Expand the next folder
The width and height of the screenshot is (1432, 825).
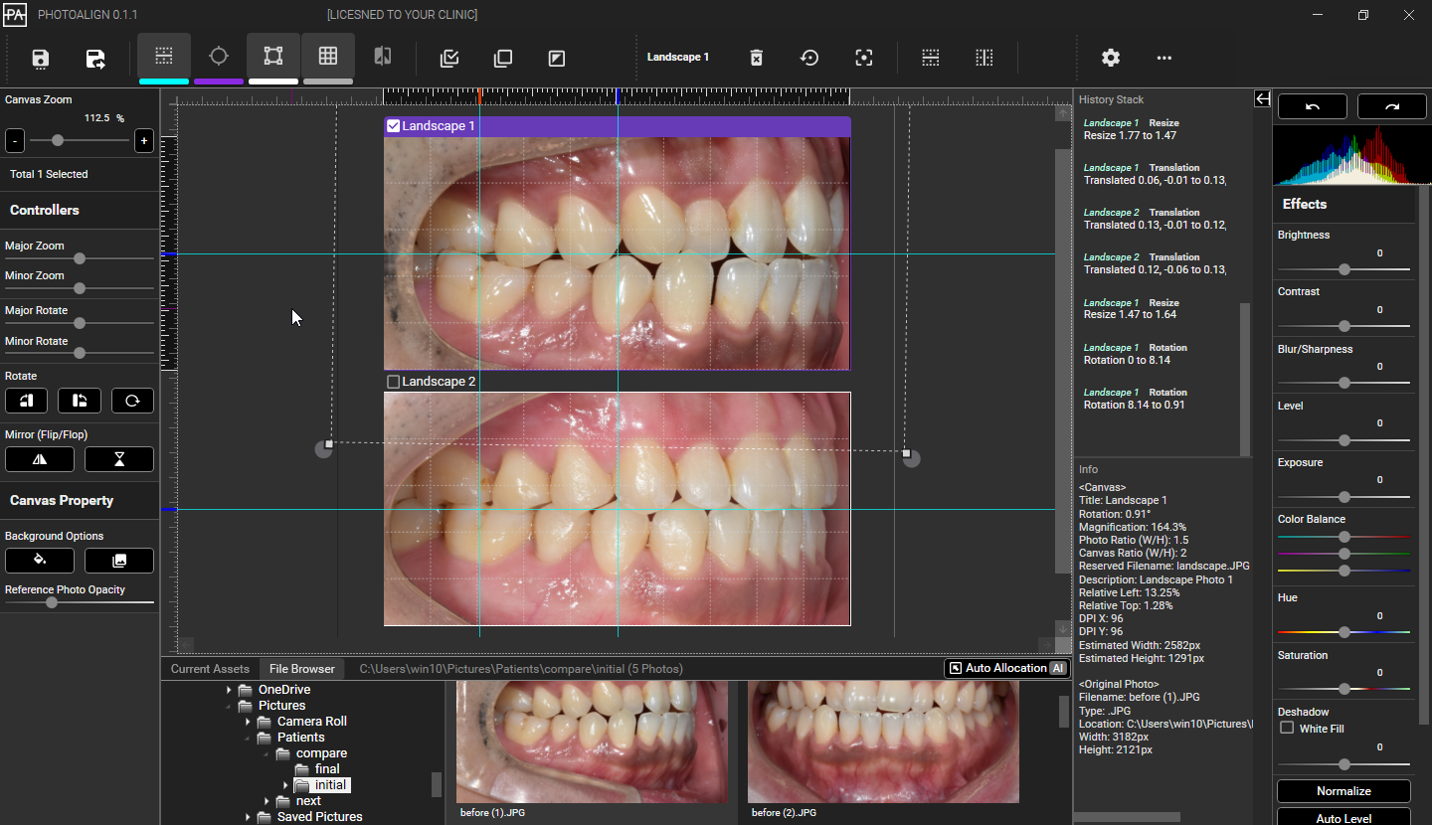tap(266, 801)
